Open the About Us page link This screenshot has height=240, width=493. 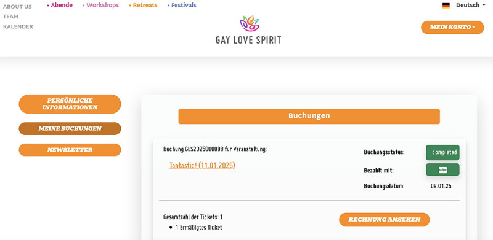tap(17, 7)
